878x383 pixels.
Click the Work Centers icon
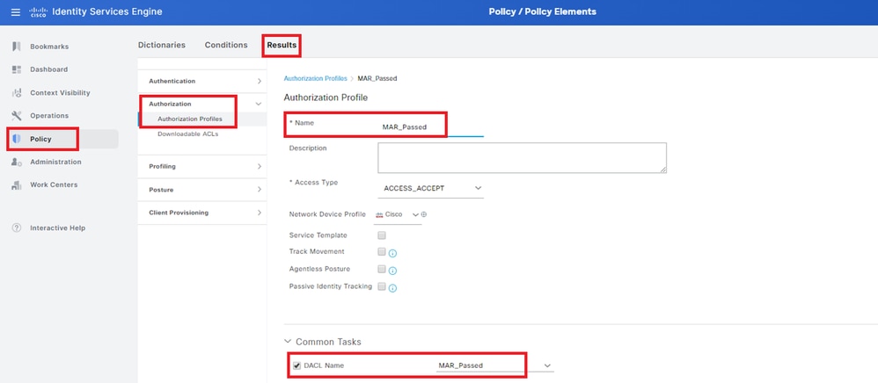click(x=16, y=185)
